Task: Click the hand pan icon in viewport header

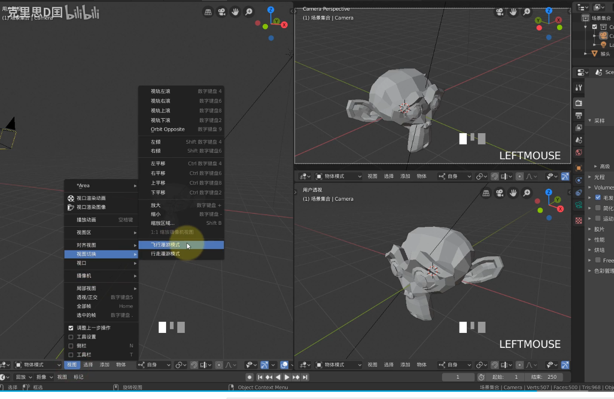Action: tap(235, 12)
